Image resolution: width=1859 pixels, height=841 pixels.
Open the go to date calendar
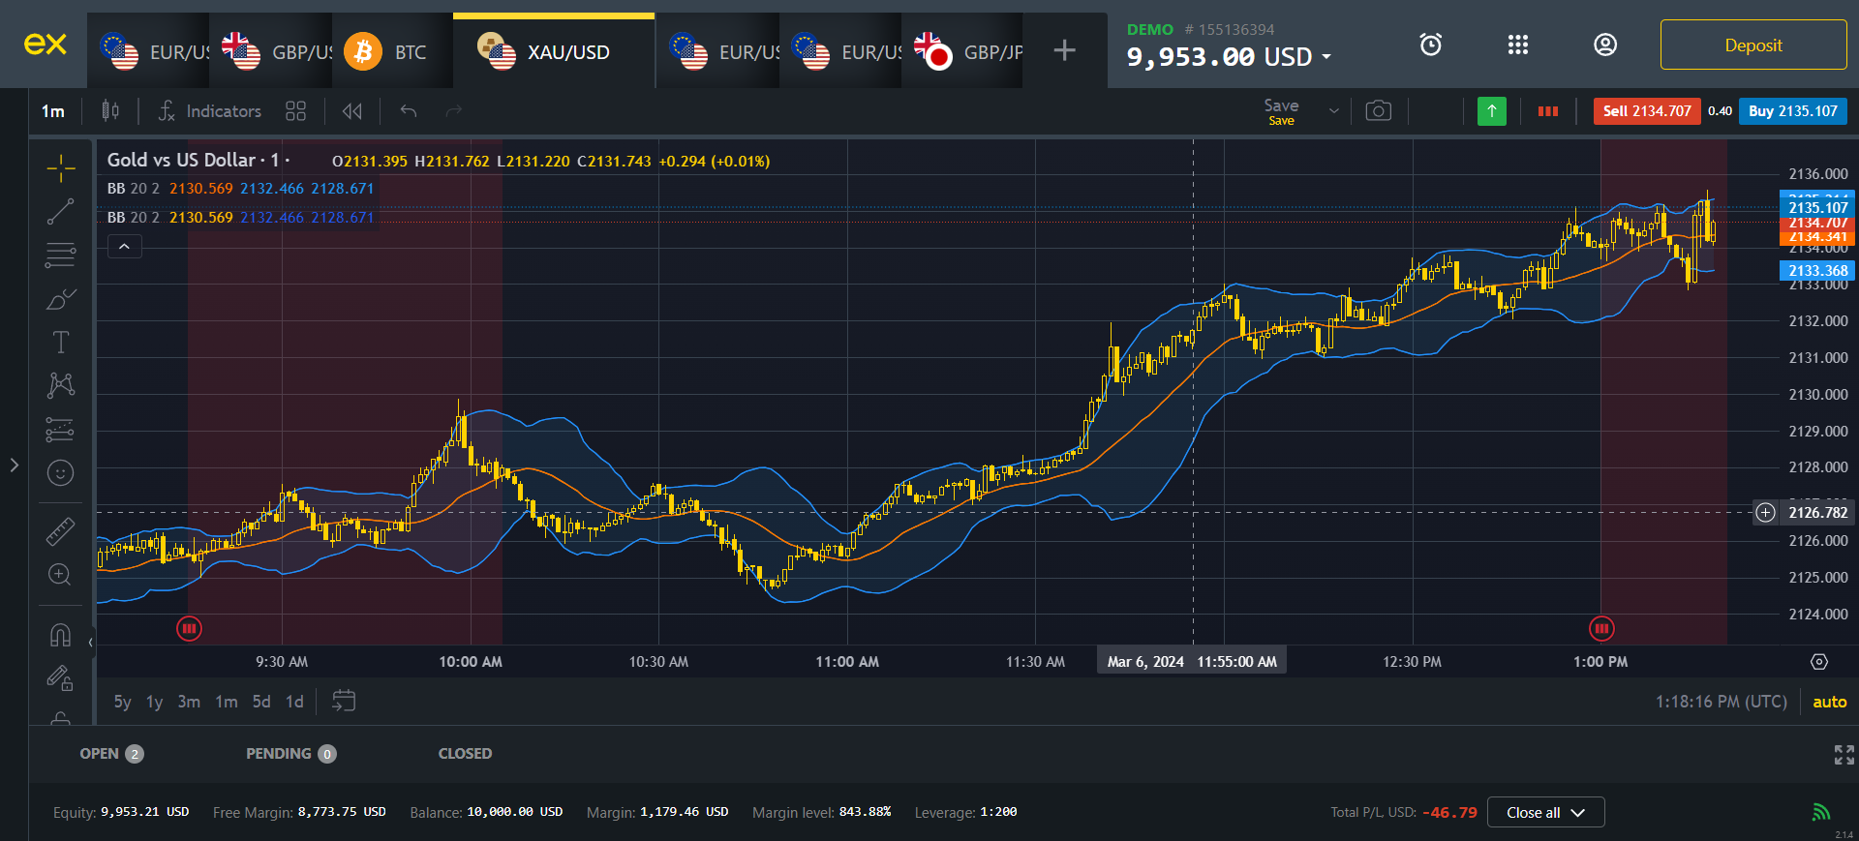[x=344, y=701]
